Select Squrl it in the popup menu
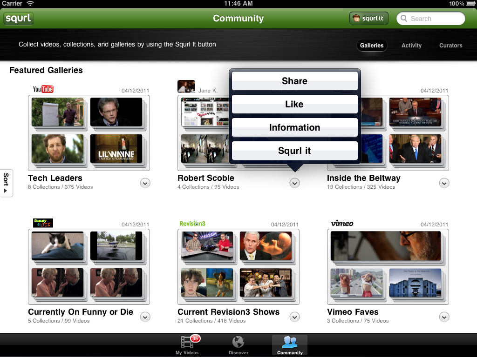The height and width of the screenshot is (357, 477). point(294,151)
